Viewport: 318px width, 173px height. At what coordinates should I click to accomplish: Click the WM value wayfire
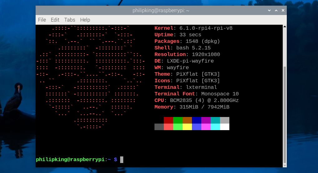click(x=178, y=68)
